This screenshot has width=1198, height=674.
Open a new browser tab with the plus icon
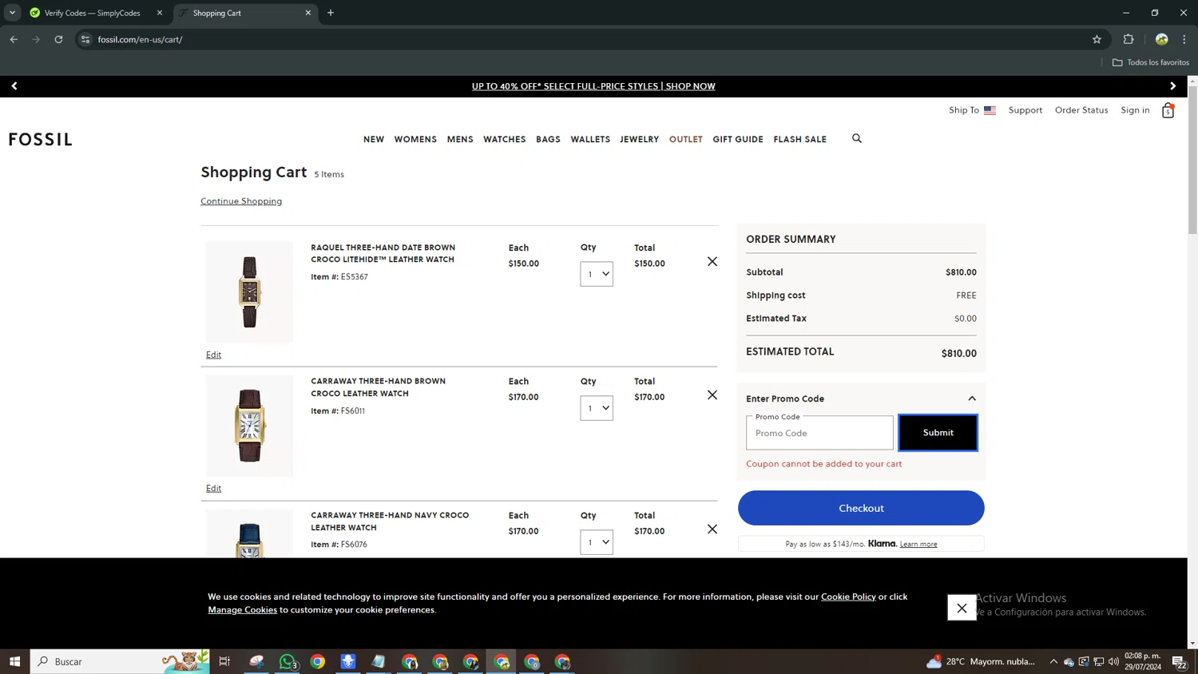331,13
